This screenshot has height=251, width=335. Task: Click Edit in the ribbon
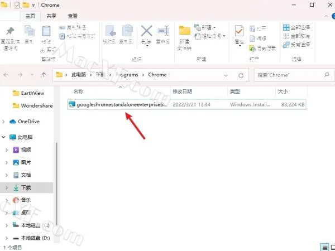pyautogui.click(x=258, y=38)
